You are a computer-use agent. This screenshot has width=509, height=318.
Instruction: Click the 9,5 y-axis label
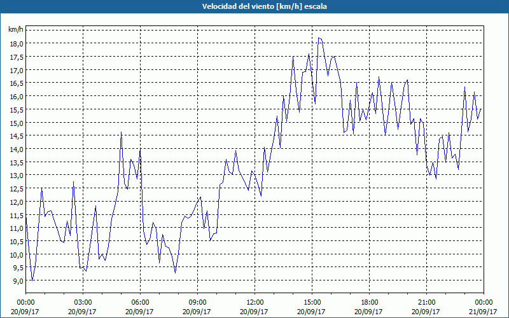tap(18, 268)
